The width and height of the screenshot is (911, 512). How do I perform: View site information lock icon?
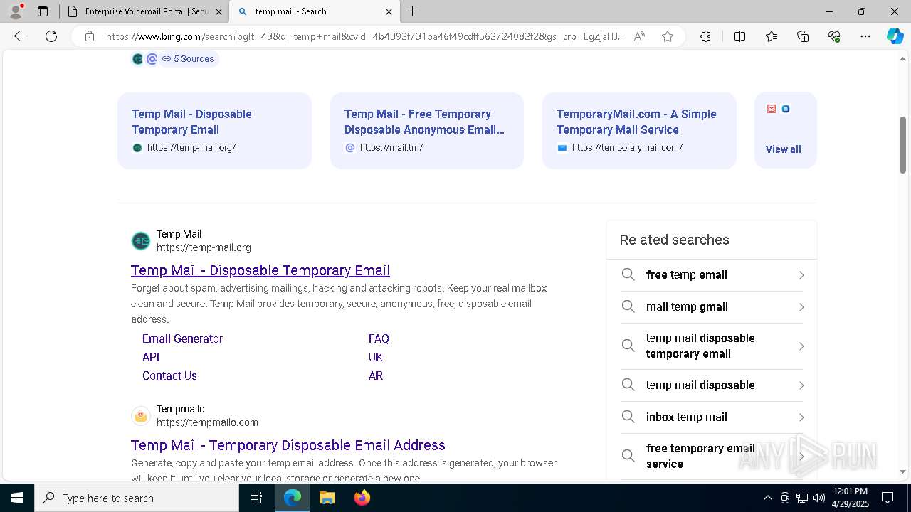coord(90,36)
